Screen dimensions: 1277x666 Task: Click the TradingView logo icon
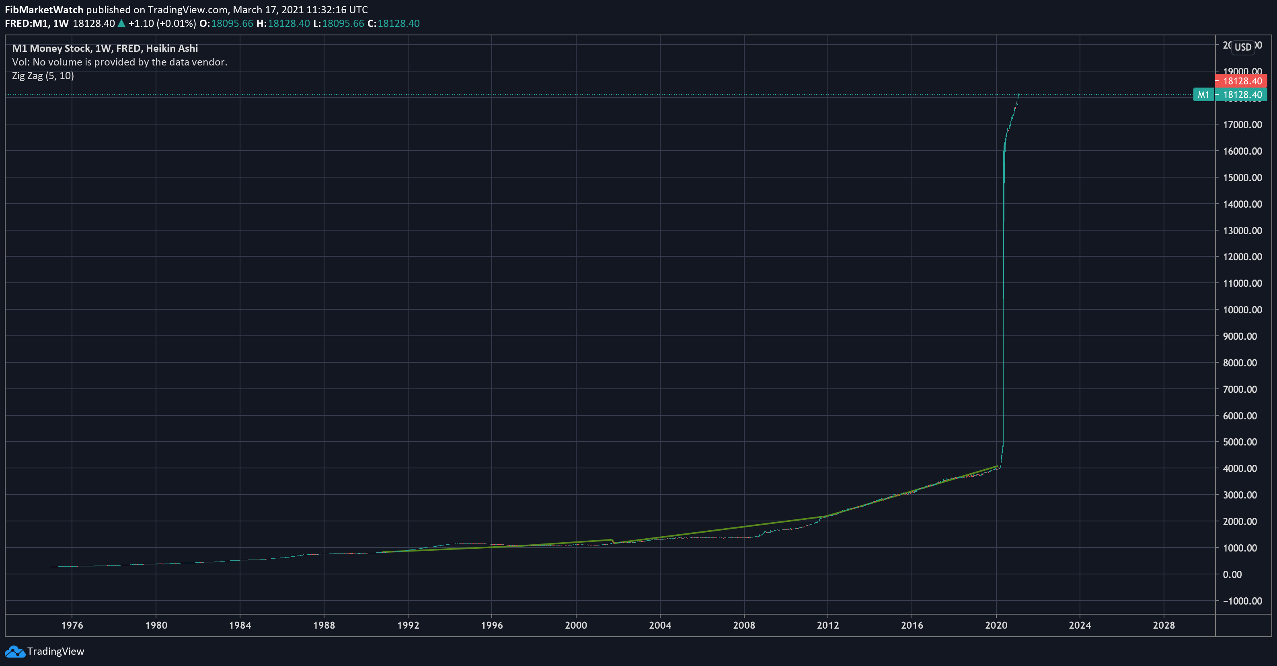pos(15,651)
